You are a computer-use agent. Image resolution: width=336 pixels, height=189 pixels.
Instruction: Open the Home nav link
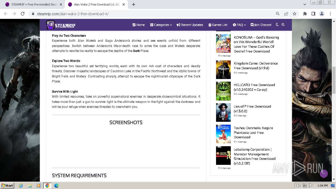pyautogui.click(x=139, y=25)
